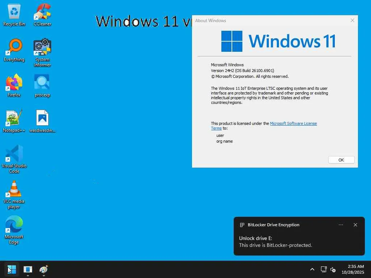
Task: Select the System Informer shortcut
Action: coord(42,52)
